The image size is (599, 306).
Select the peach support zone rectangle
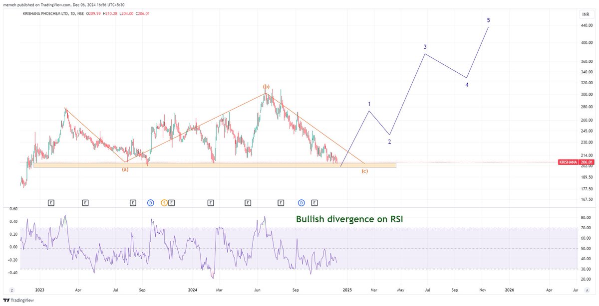(x=215, y=165)
